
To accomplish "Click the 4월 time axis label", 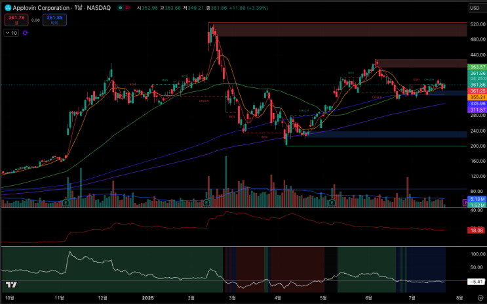I will (278, 298).
